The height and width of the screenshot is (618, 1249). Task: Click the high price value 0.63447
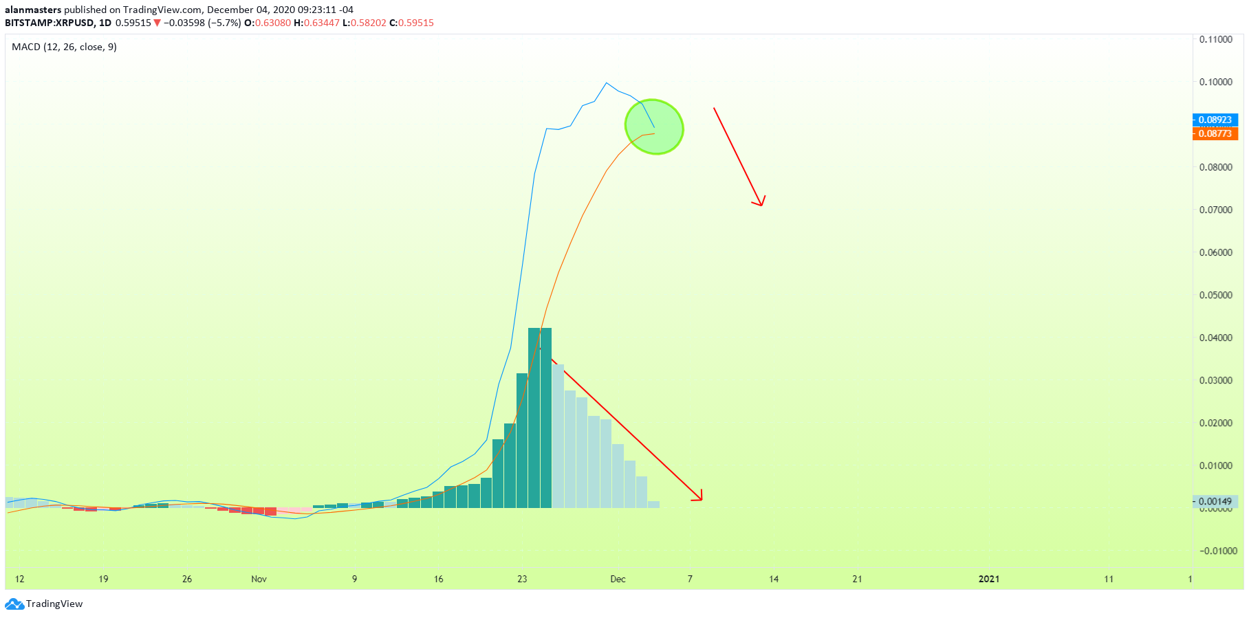[x=321, y=23]
